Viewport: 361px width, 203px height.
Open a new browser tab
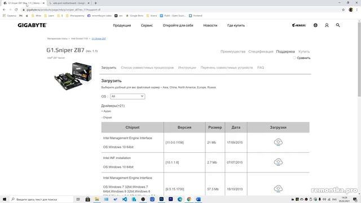[95, 3]
